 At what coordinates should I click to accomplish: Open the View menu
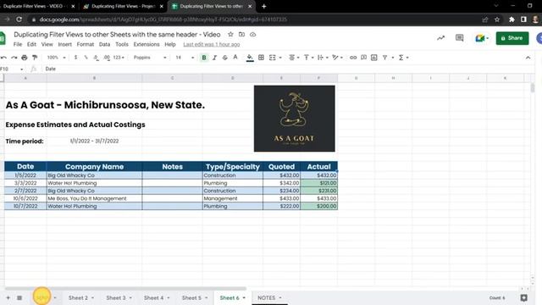(x=47, y=44)
